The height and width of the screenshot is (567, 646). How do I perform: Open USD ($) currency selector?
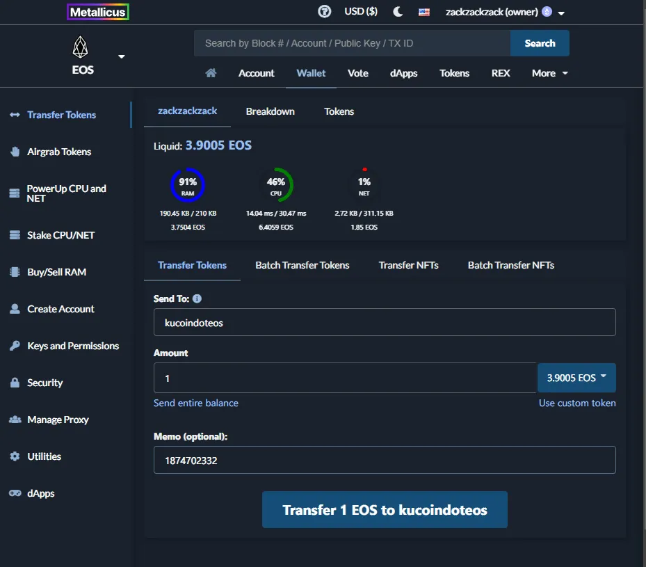coord(361,12)
